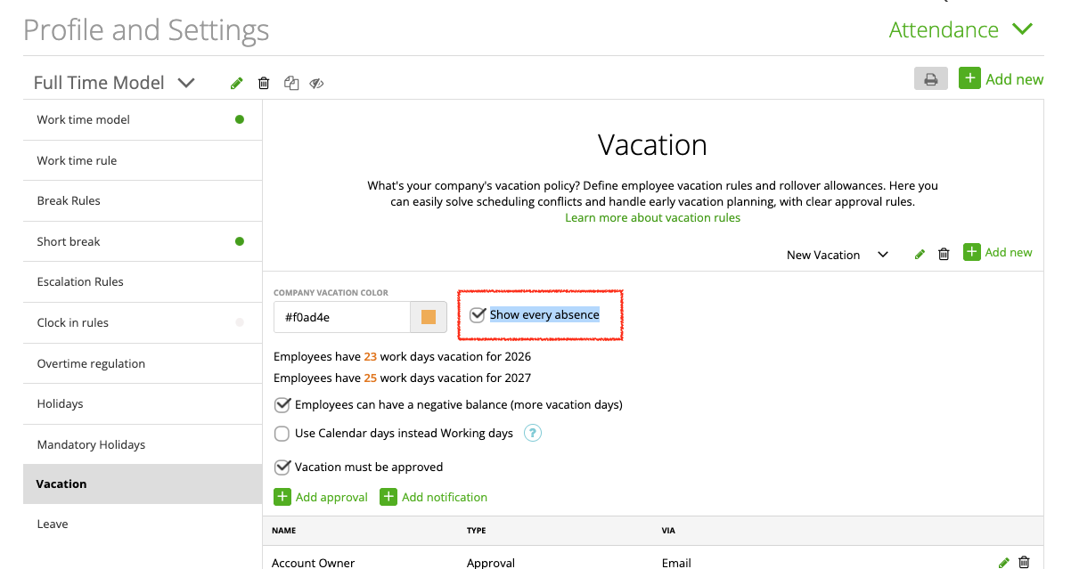The image size is (1071, 569).
Task: Click the orange company vacation color swatch
Action: click(x=429, y=317)
